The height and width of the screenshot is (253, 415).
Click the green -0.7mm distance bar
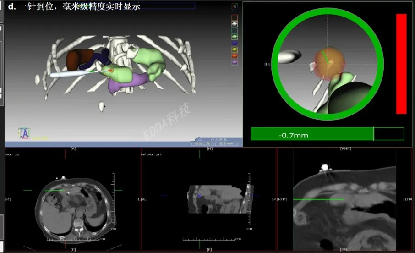click(311, 134)
